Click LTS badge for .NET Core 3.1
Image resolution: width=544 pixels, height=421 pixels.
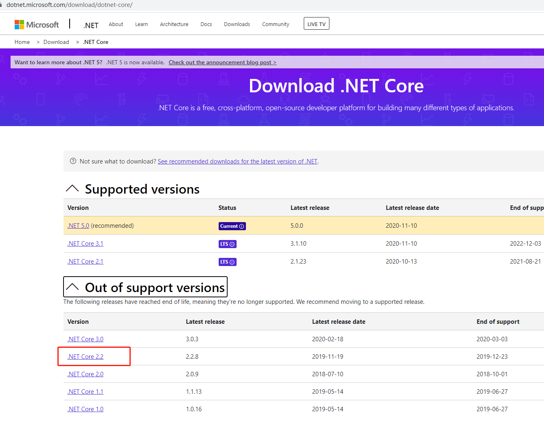tap(227, 244)
